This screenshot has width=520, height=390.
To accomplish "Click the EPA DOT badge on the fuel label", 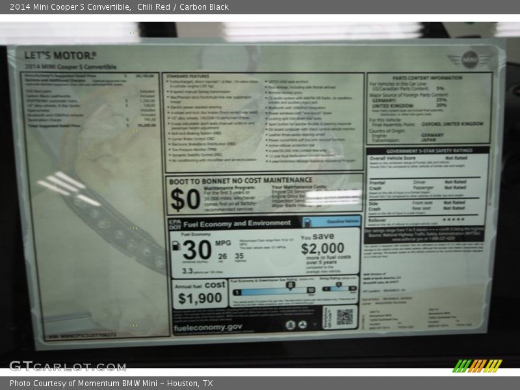I will (x=175, y=224).
